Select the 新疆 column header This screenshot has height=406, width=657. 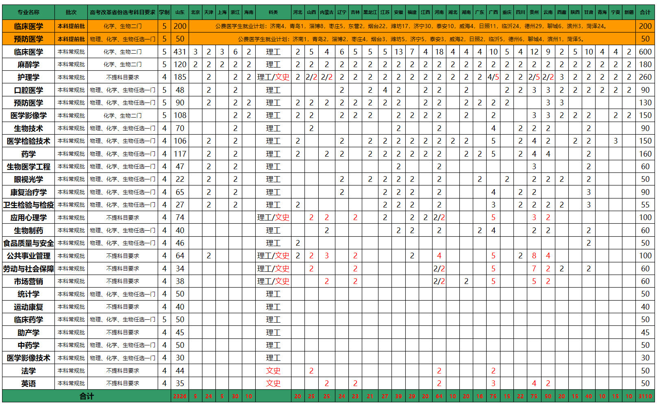pos(629,12)
